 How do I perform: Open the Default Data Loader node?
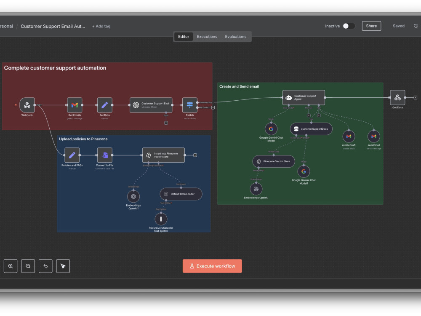pos(181,194)
